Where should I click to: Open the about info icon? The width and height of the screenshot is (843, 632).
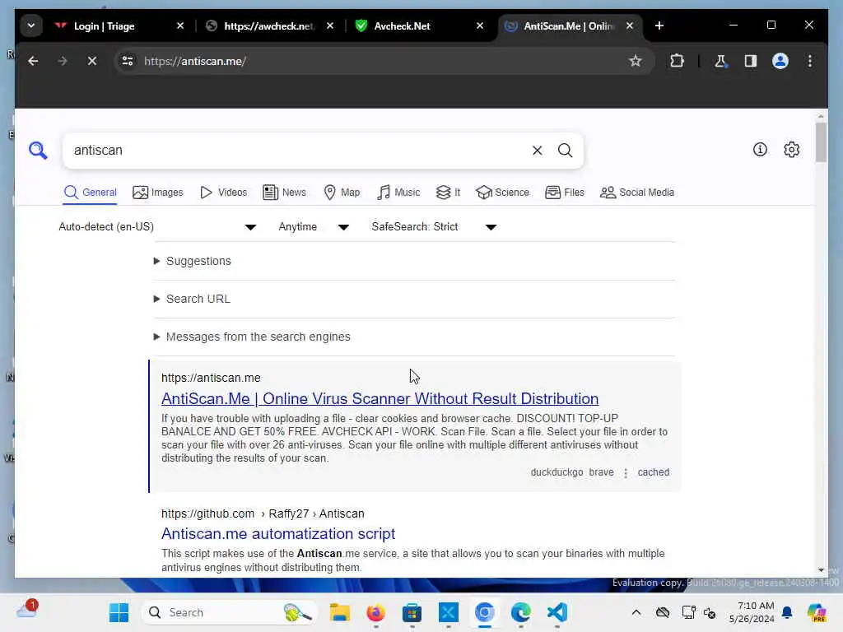click(x=760, y=150)
